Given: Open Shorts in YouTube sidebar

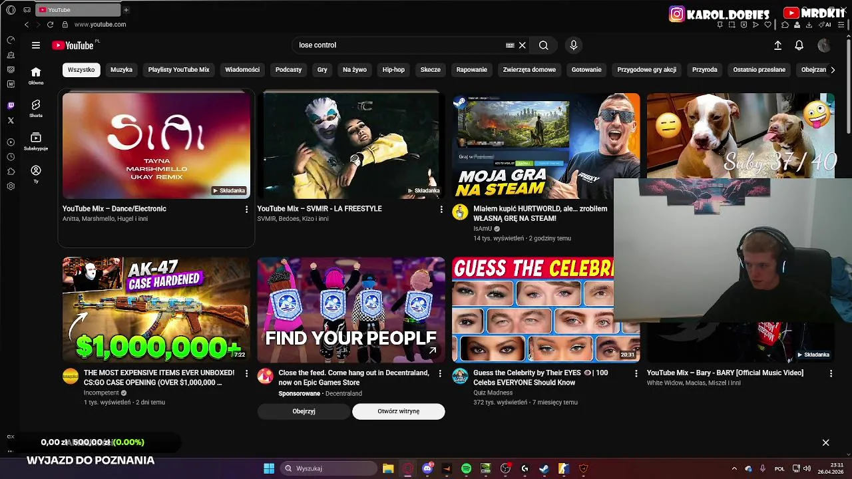Looking at the screenshot, I should coord(36,108).
